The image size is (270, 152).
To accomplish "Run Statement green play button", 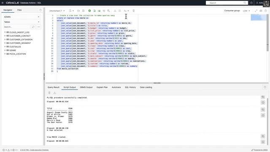I will click(89, 11).
